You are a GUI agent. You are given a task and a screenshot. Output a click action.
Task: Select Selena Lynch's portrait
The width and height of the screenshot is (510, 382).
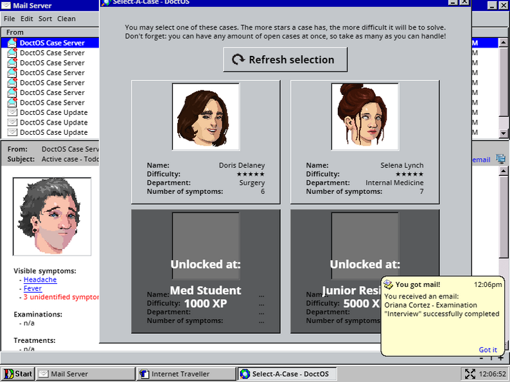coord(365,117)
